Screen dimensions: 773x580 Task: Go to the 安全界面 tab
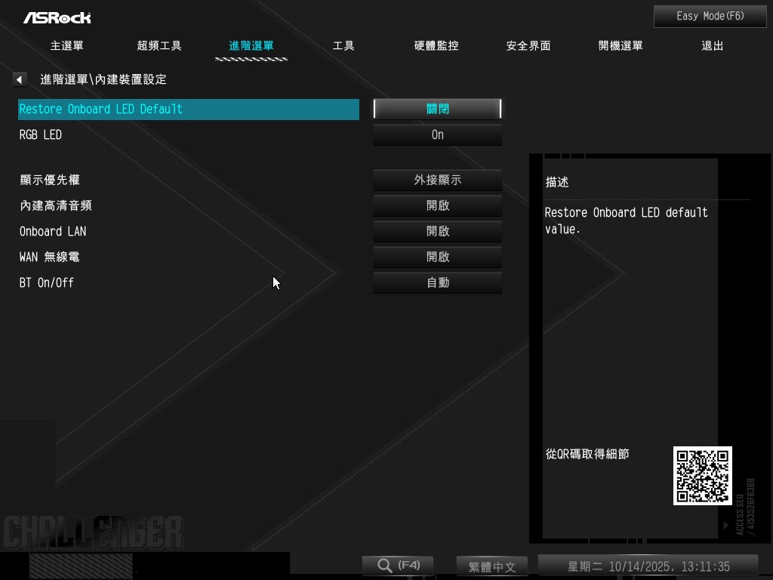[528, 46]
